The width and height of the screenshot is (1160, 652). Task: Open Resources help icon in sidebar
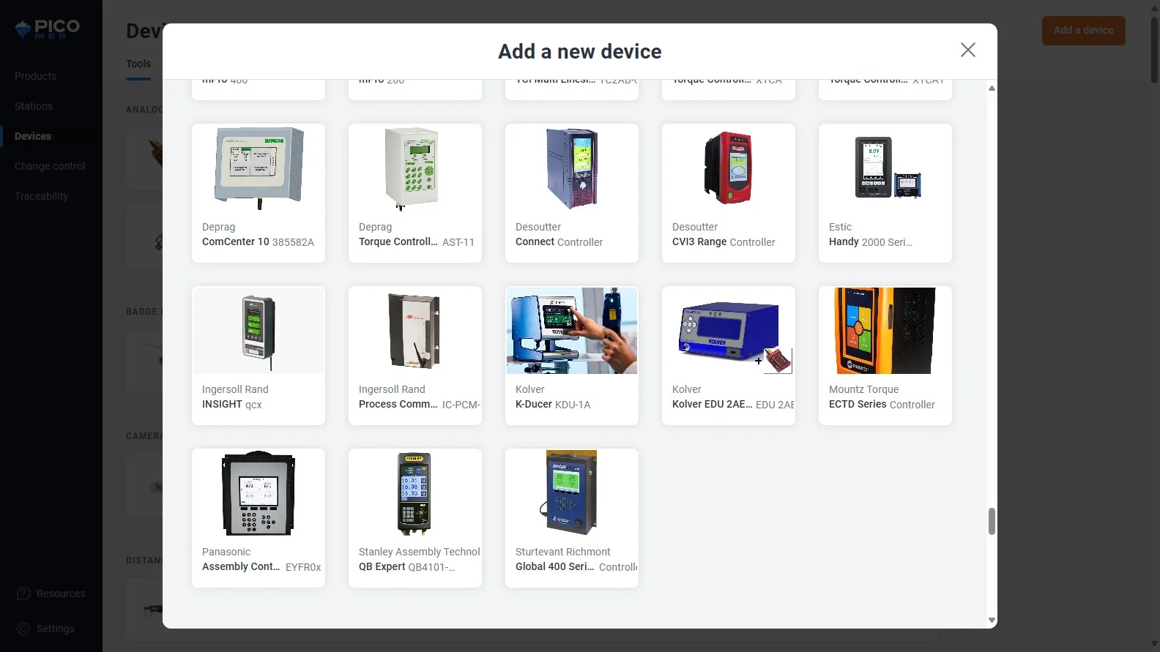[23, 593]
